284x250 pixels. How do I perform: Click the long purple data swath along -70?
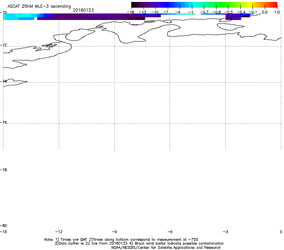[99, 17]
